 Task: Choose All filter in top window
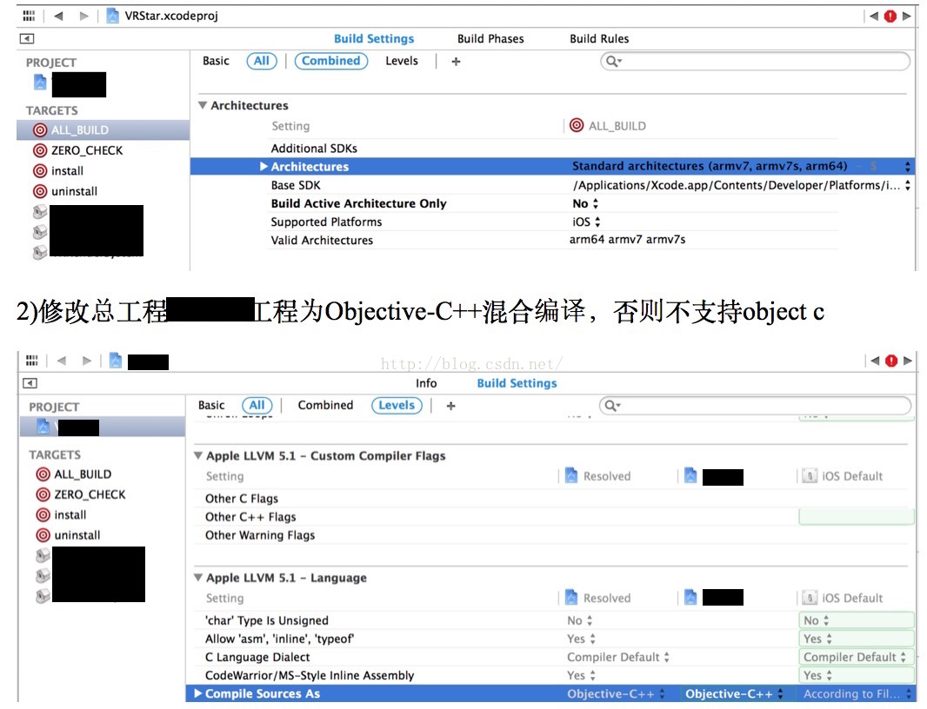tap(262, 61)
